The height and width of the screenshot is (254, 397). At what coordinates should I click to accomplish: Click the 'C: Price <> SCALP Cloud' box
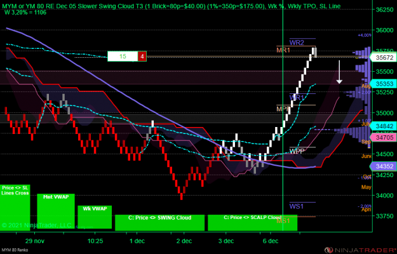252,223
